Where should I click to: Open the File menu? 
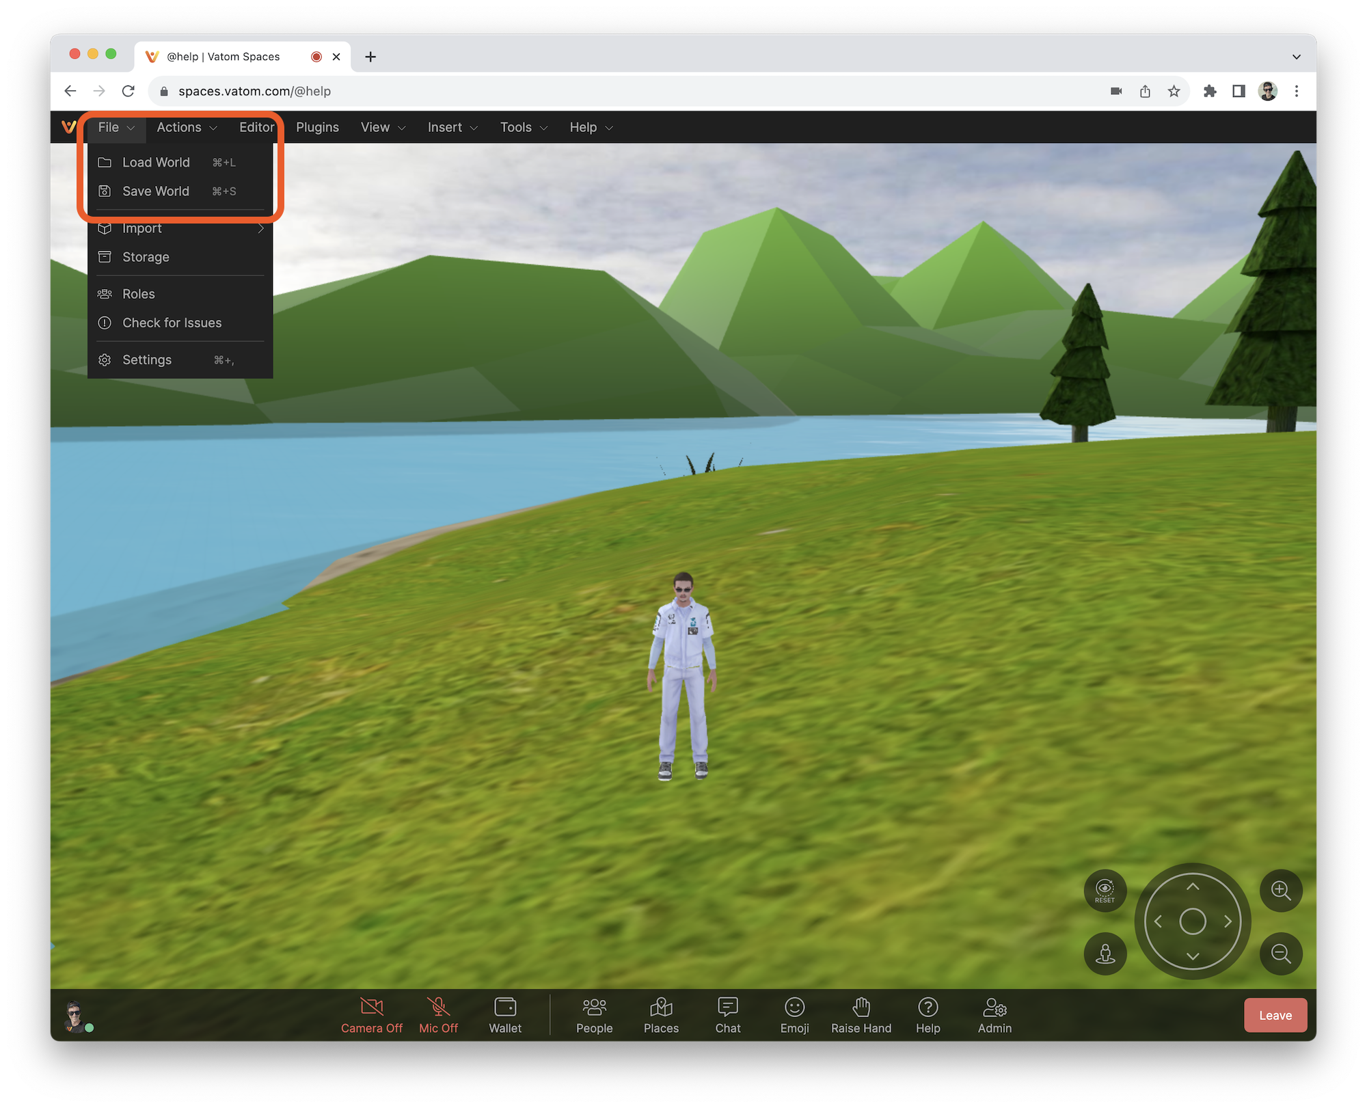(116, 127)
